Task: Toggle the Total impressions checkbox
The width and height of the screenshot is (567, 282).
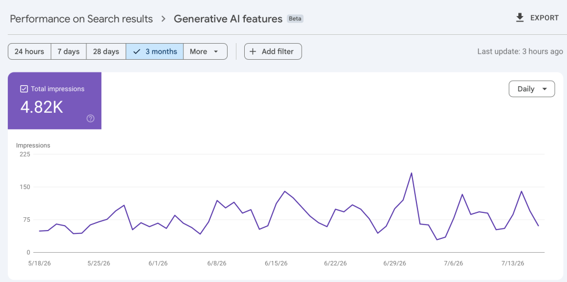Action: (x=24, y=89)
